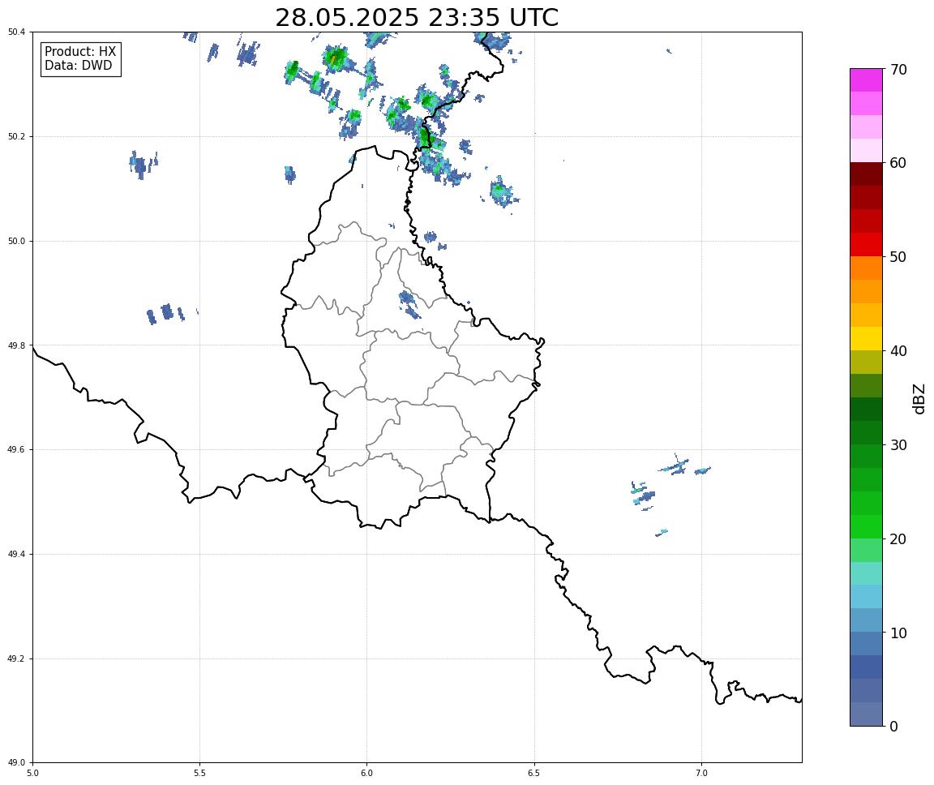Viewport: 934px width, 785px height.
Task: Pick the light cyan swatch below 20
Action: [x=866, y=573]
